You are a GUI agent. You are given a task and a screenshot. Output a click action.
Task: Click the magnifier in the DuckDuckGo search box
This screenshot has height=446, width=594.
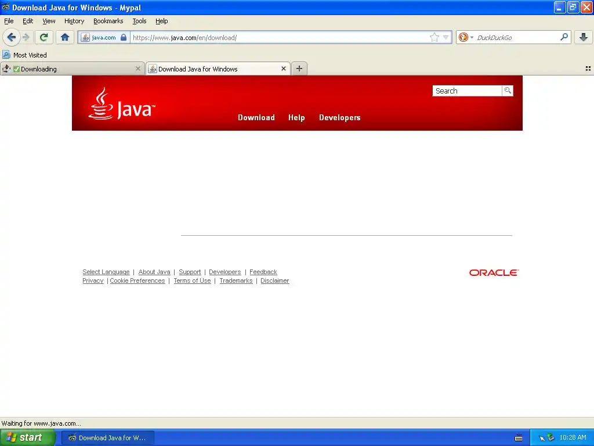click(x=564, y=37)
